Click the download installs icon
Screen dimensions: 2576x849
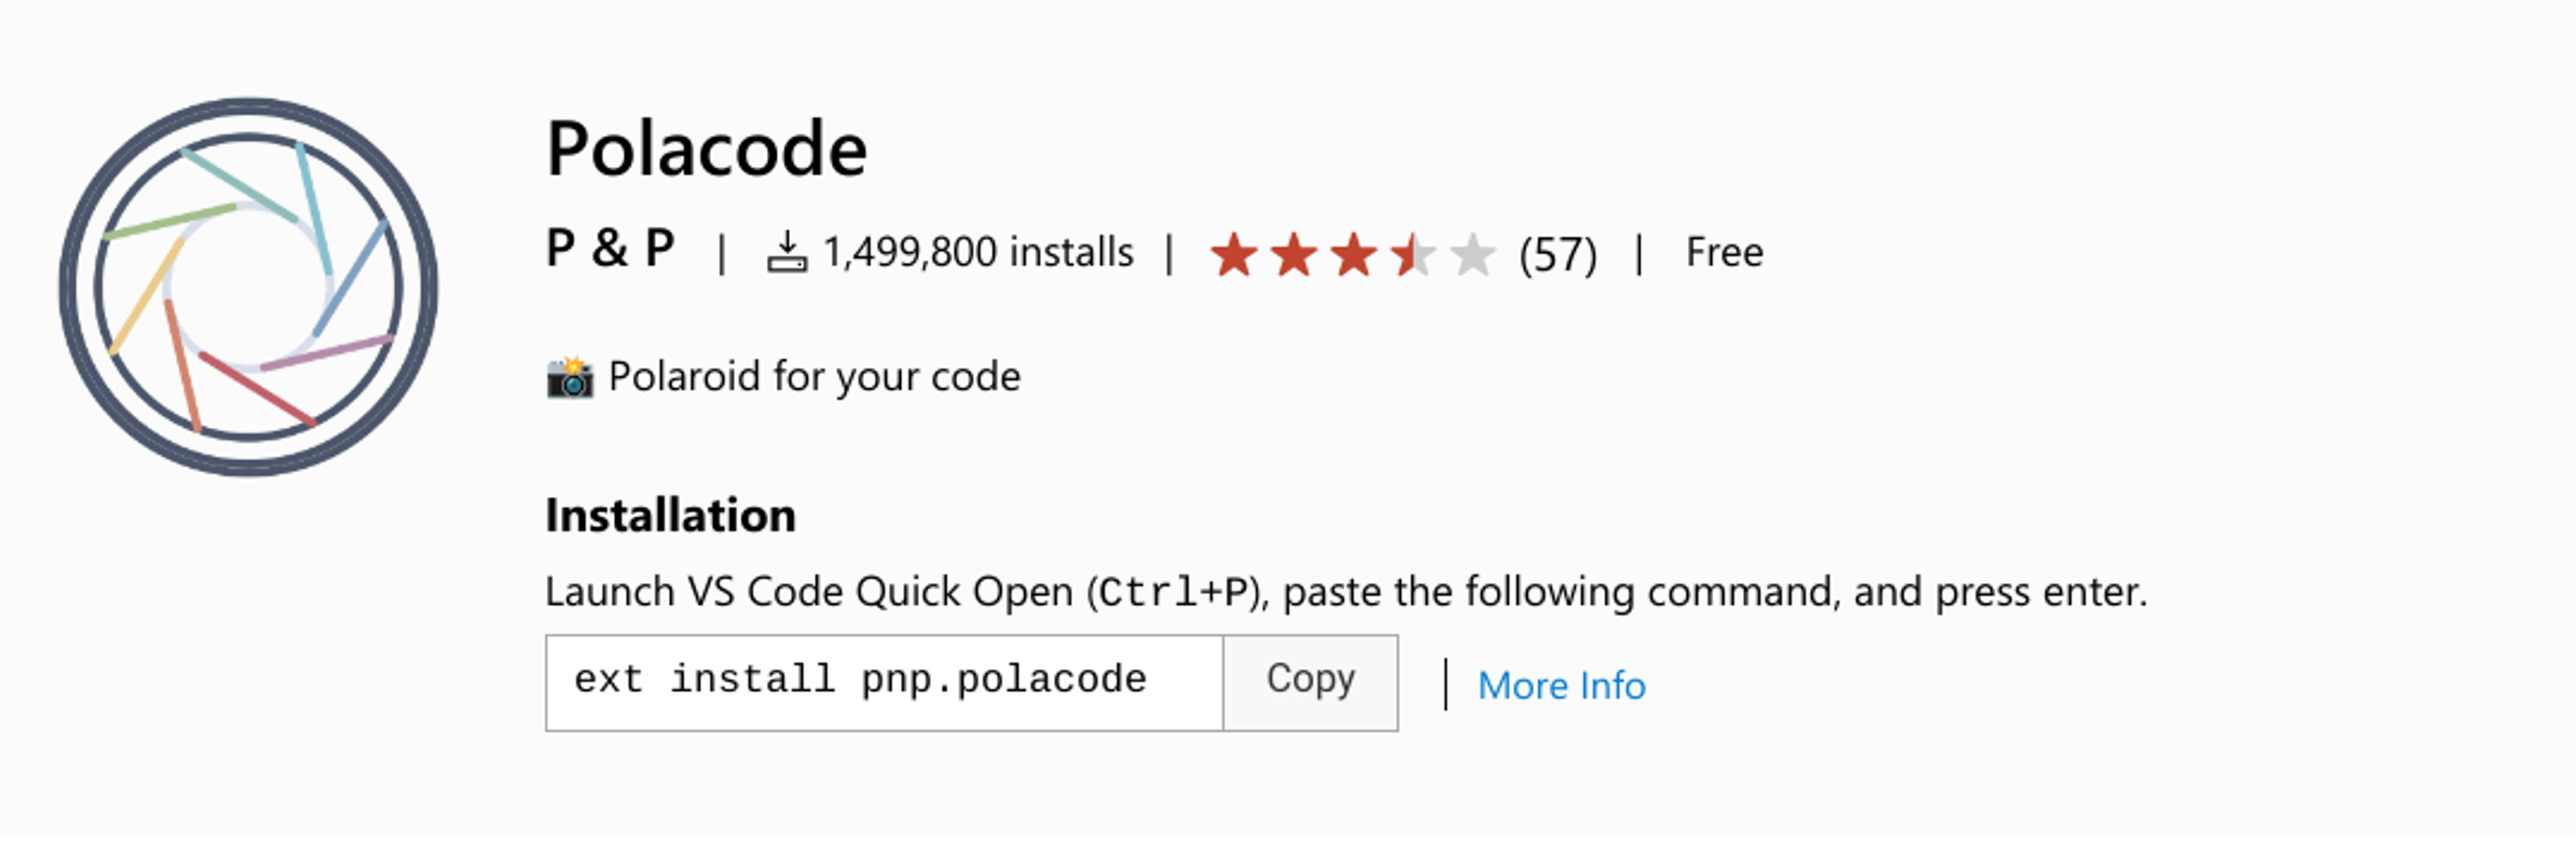(786, 252)
